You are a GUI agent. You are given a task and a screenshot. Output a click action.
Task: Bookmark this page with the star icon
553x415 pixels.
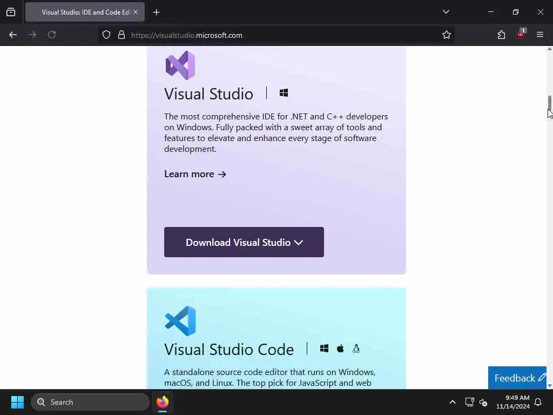(x=447, y=35)
